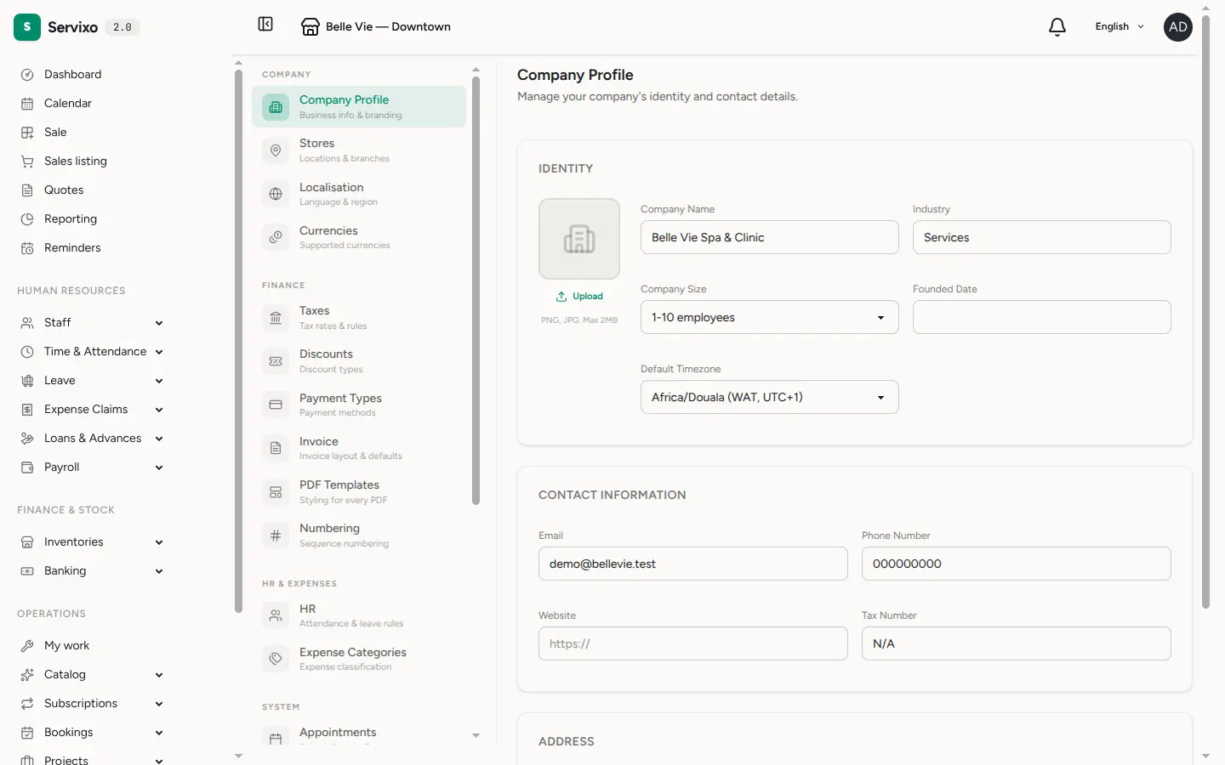Open the English language dropdown

point(1120,27)
